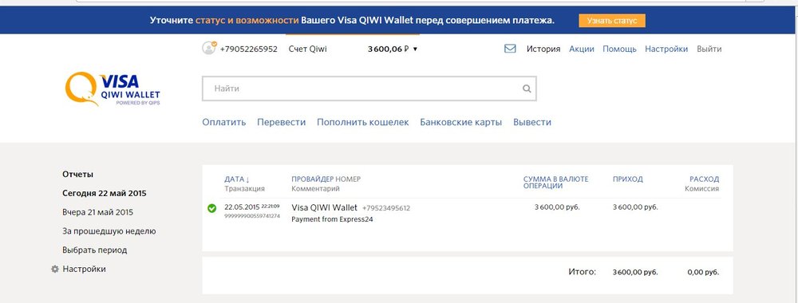The height and width of the screenshot is (303, 798).
Task: Click the gear icon beside Настройки
Action: click(55, 269)
